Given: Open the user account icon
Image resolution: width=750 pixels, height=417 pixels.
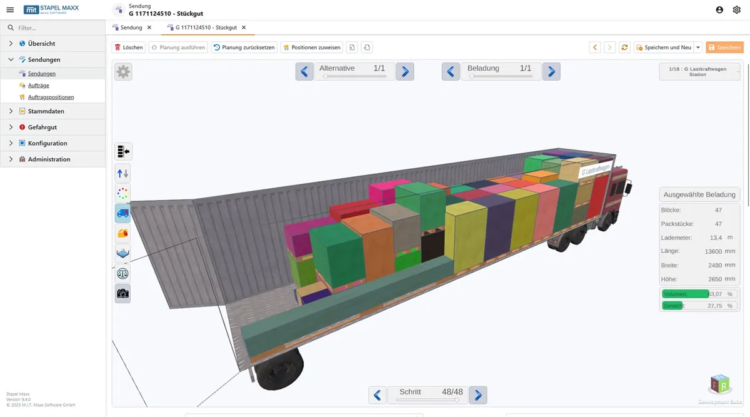Looking at the screenshot, I should click(719, 9).
